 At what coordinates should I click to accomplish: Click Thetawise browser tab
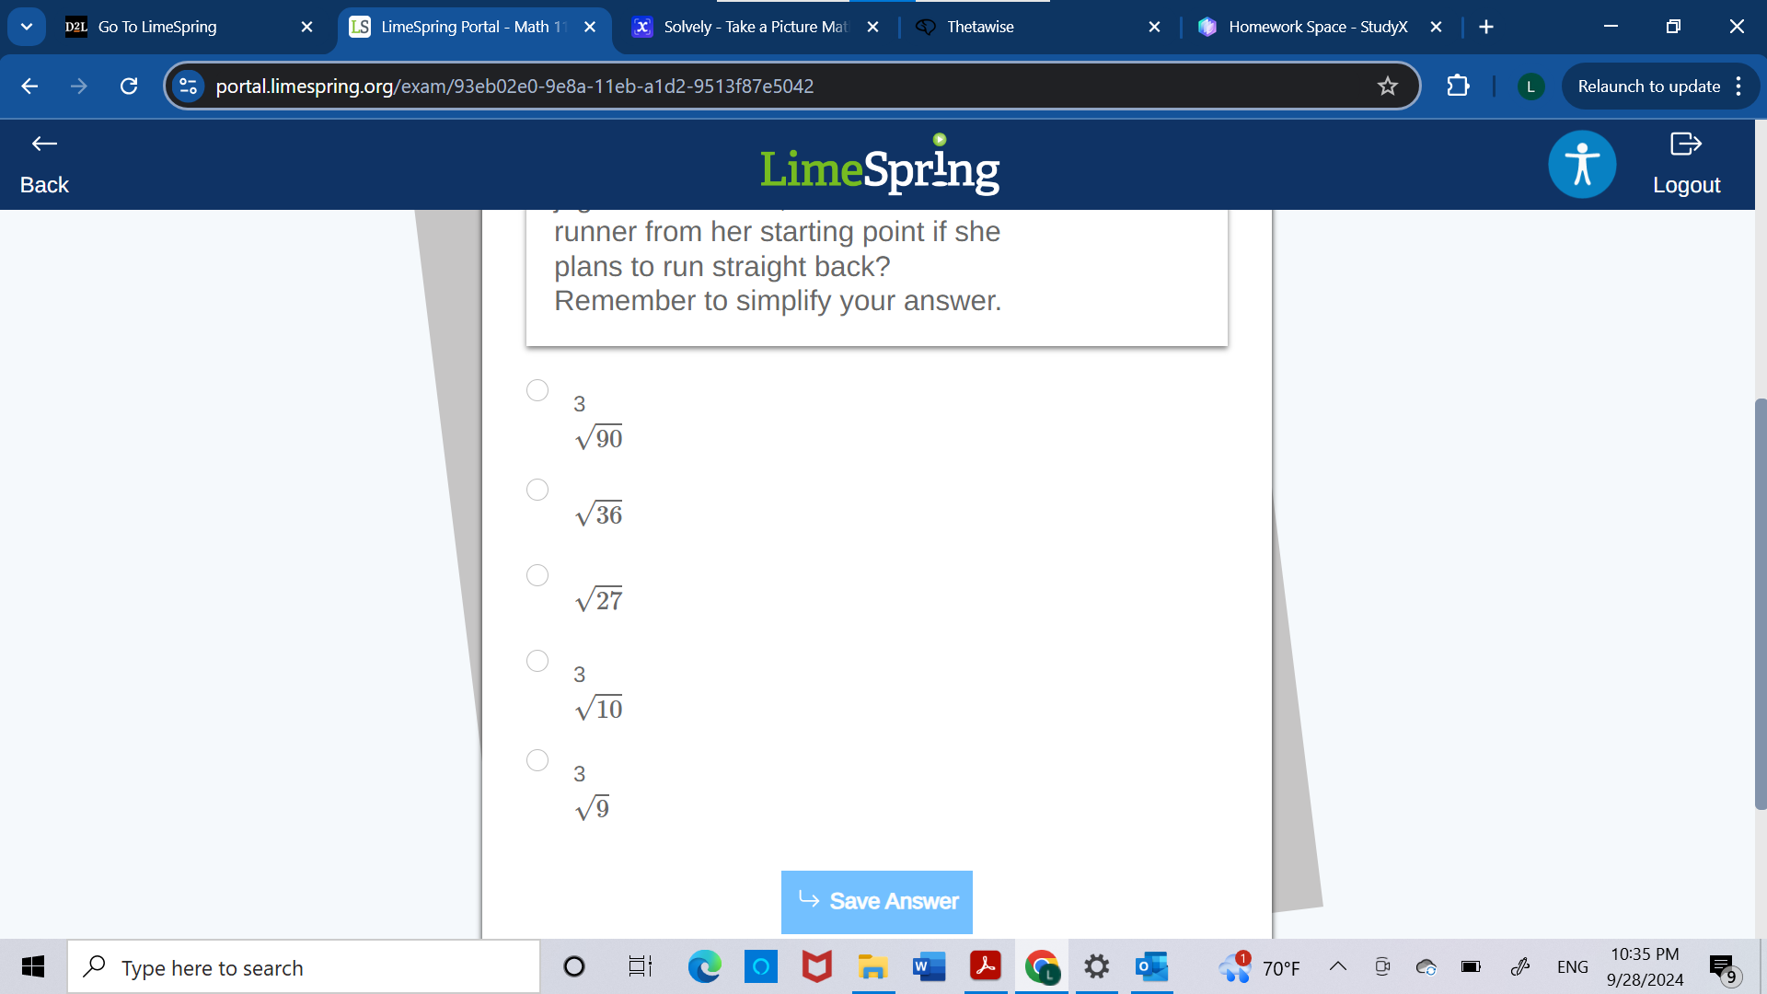[1035, 27]
